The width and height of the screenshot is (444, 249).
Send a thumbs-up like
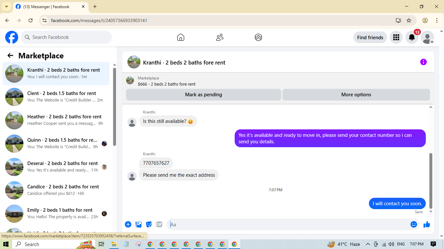tap(427, 224)
